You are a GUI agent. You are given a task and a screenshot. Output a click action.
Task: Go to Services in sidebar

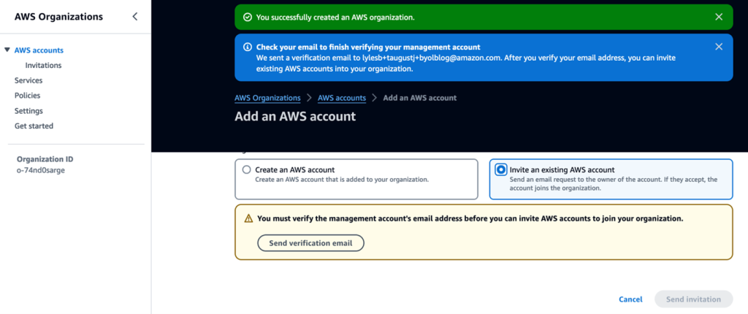pyautogui.click(x=28, y=80)
